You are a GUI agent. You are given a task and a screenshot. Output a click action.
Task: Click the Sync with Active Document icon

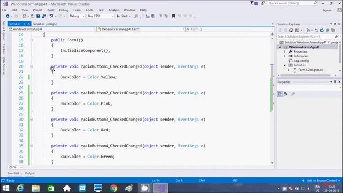point(316,30)
